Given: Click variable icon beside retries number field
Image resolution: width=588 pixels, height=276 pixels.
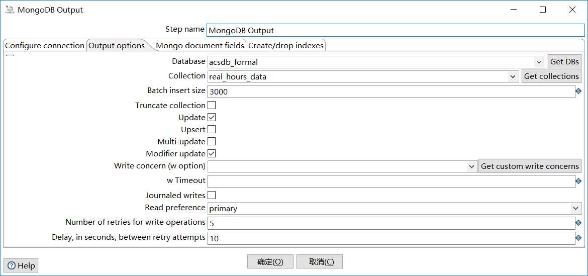Looking at the screenshot, I should point(578,223).
